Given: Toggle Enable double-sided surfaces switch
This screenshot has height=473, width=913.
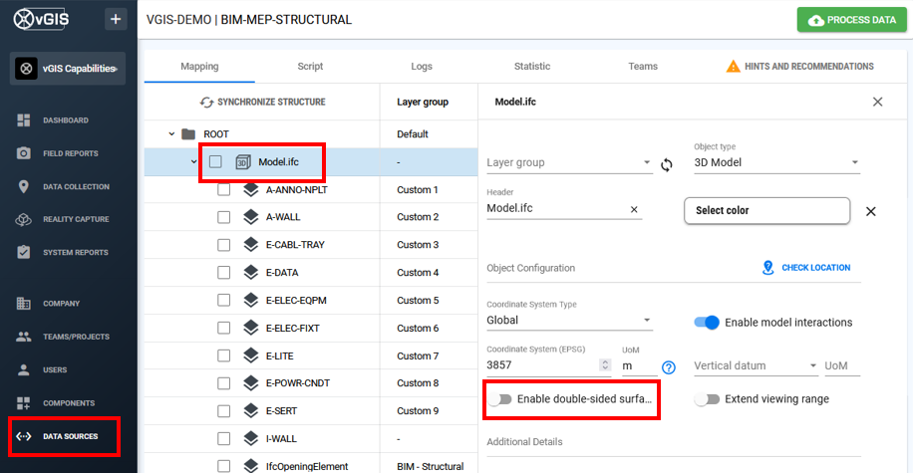Looking at the screenshot, I should (x=499, y=399).
